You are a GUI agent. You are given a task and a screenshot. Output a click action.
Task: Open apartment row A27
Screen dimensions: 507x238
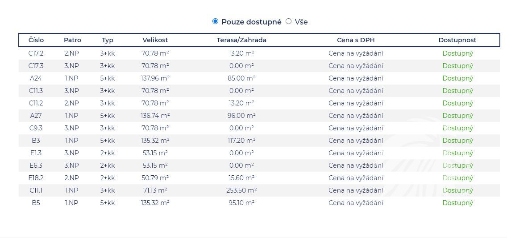click(x=36, y=116)
